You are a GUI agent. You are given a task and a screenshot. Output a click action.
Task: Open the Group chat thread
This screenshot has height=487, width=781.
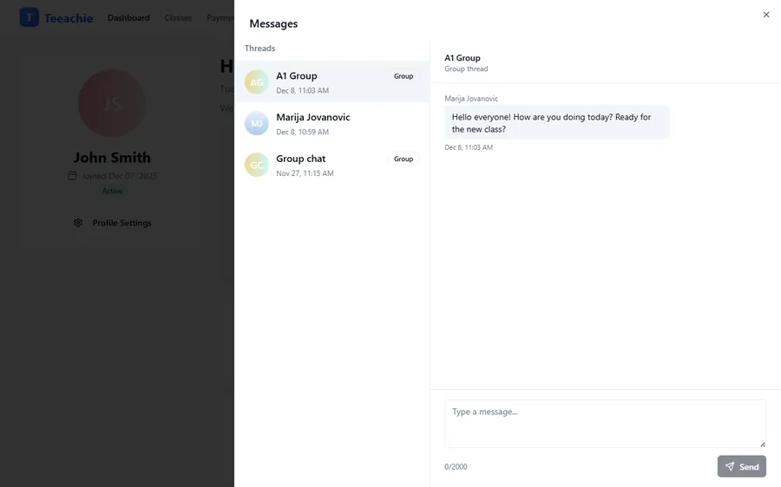pos(331,165)
